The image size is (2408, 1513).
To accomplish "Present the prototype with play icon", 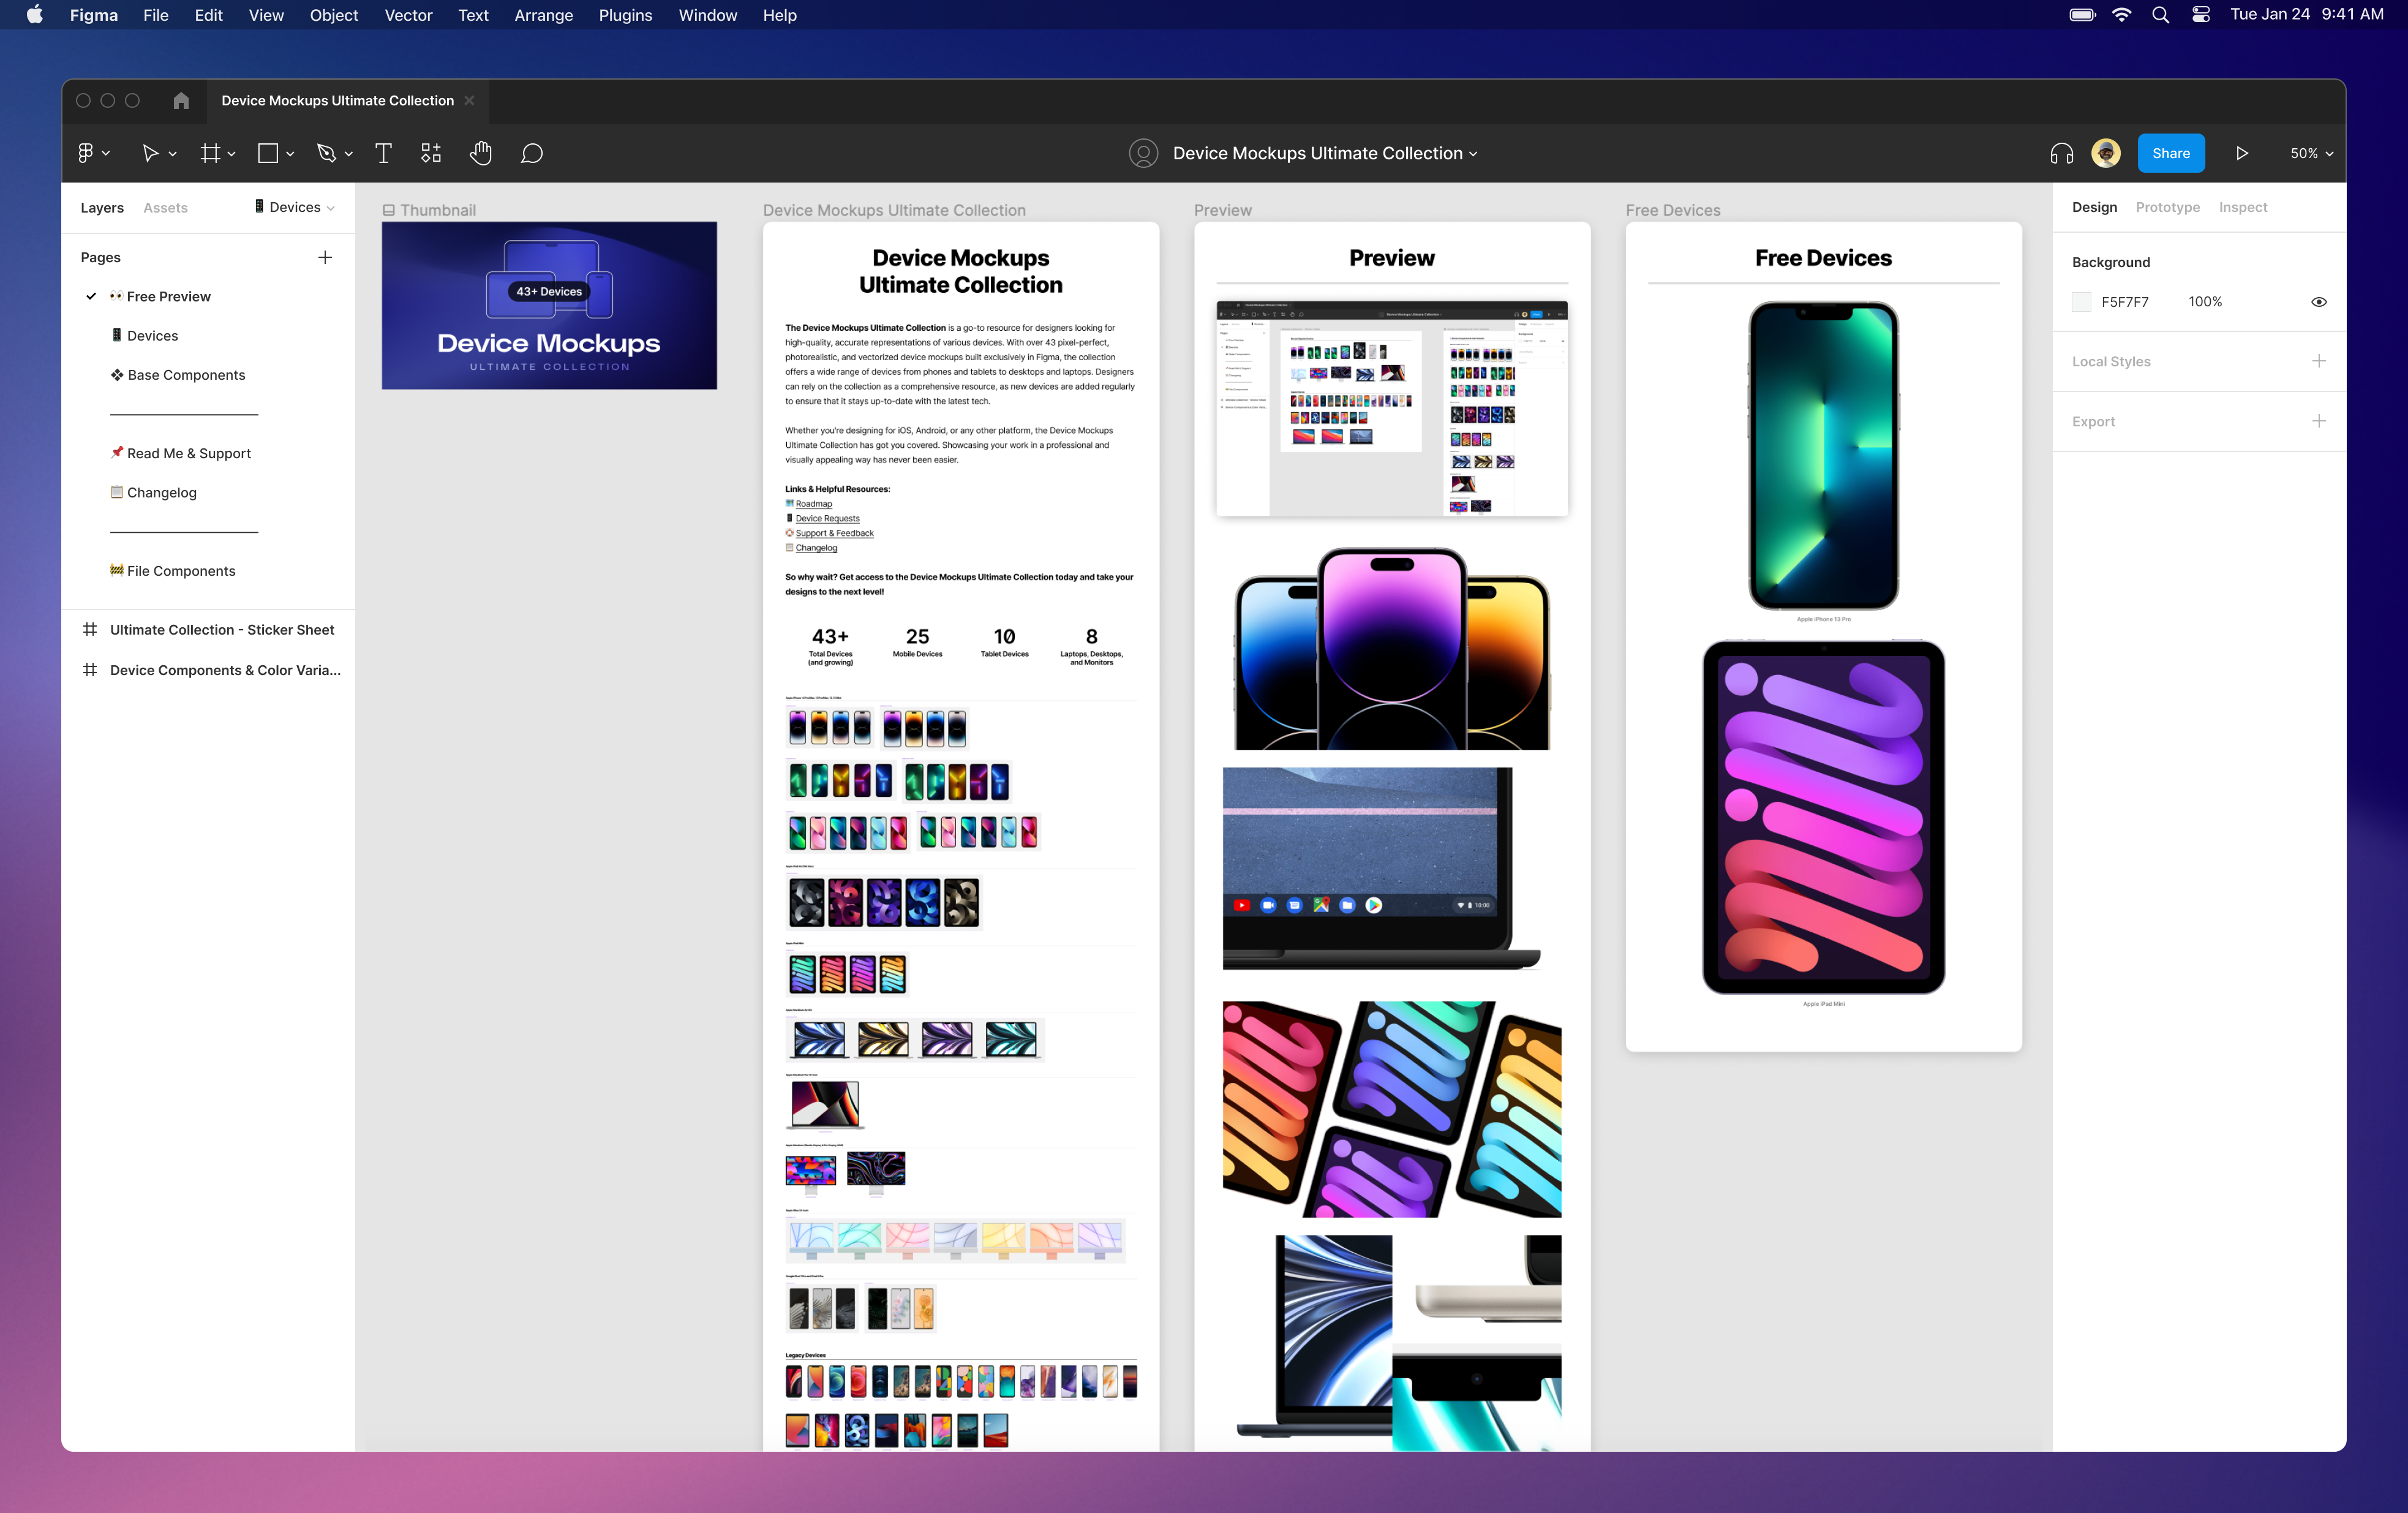I will [2242, 153].
